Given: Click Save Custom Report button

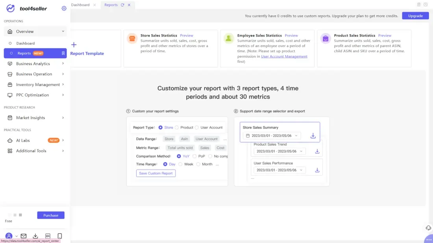Looking at the screenshot, I should pos(156,173).
